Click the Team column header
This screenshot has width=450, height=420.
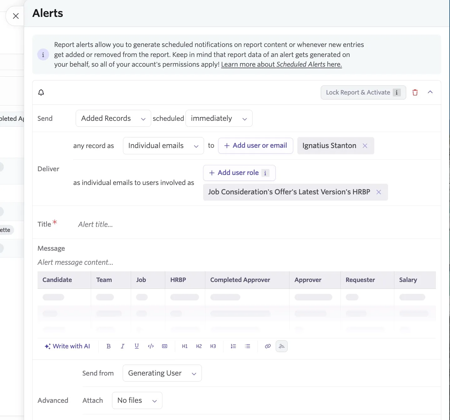tap(111, 280)
